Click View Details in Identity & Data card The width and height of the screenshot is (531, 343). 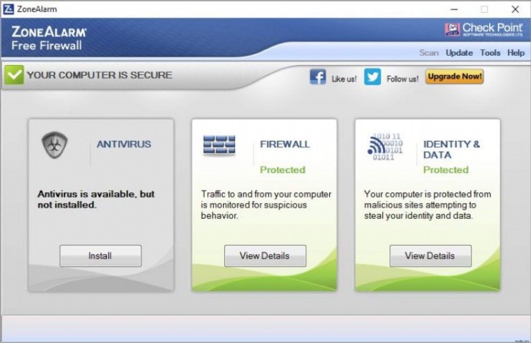click(x=430, y=255)
